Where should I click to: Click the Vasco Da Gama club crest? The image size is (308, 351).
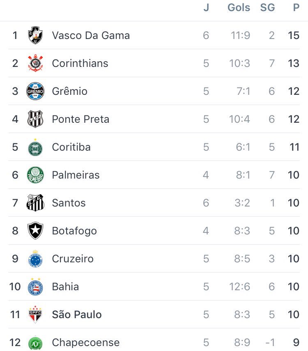35,35
